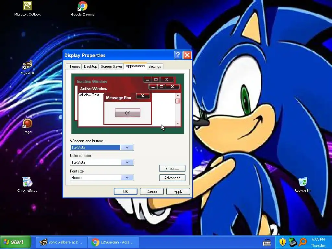
Task: Select the ChromeSetup installer icon
Action: point(27,184)
